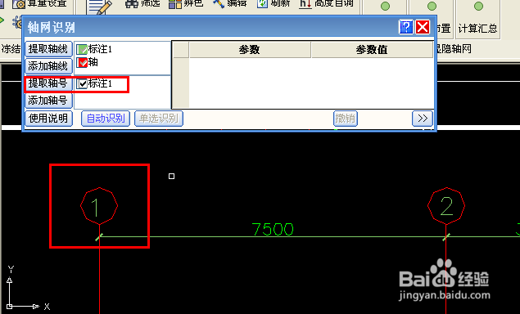Image resolution: width=520 pixels, height=314 pixels.
Task: Click the 冻结 freeze toolbar item
Action: 11,49
